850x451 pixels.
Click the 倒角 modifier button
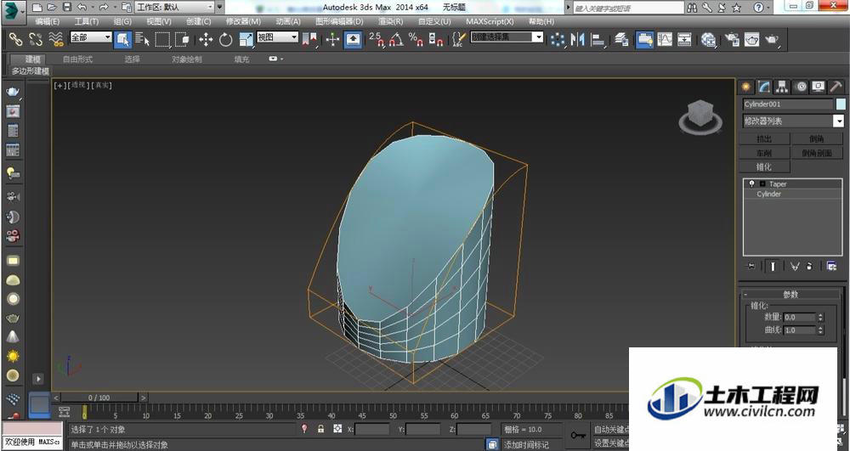(x=816, y=138)
